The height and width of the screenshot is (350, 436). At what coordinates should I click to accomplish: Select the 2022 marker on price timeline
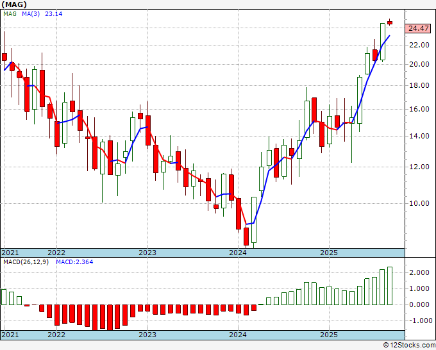[56, 253]
